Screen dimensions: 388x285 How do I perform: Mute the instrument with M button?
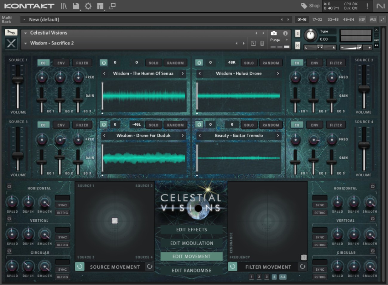[298, 45]
